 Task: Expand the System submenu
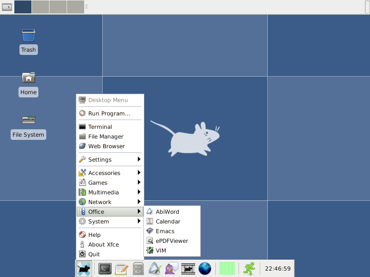click(x=110, y=221)
